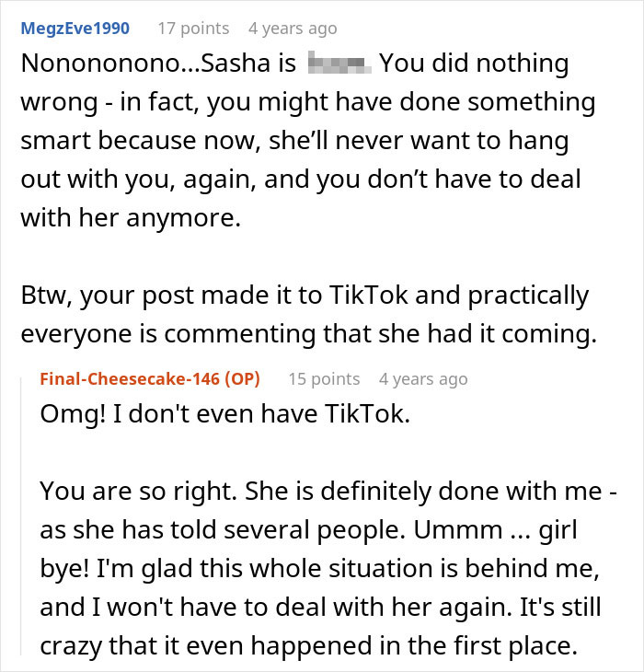Click line and I won't have to deal
644x672 pixels.
click(x=321, y=608)
